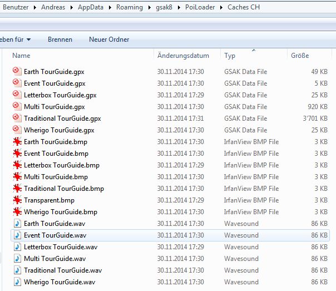The image size is (336, 291).
Task: Expand the arrow after Andreas in the path
Action: point(72,7)
